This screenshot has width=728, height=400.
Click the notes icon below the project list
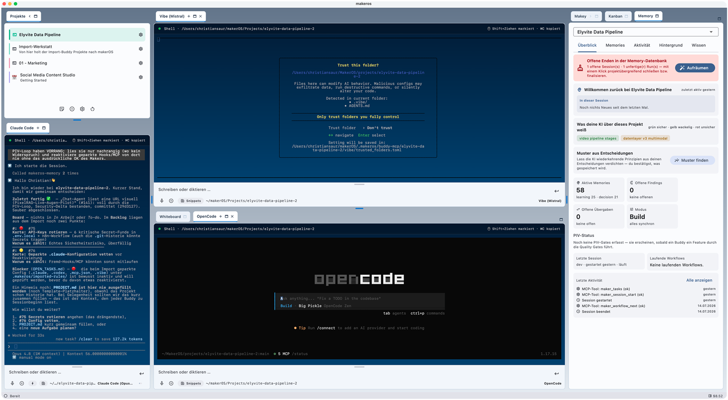click(x=62, y=109)
